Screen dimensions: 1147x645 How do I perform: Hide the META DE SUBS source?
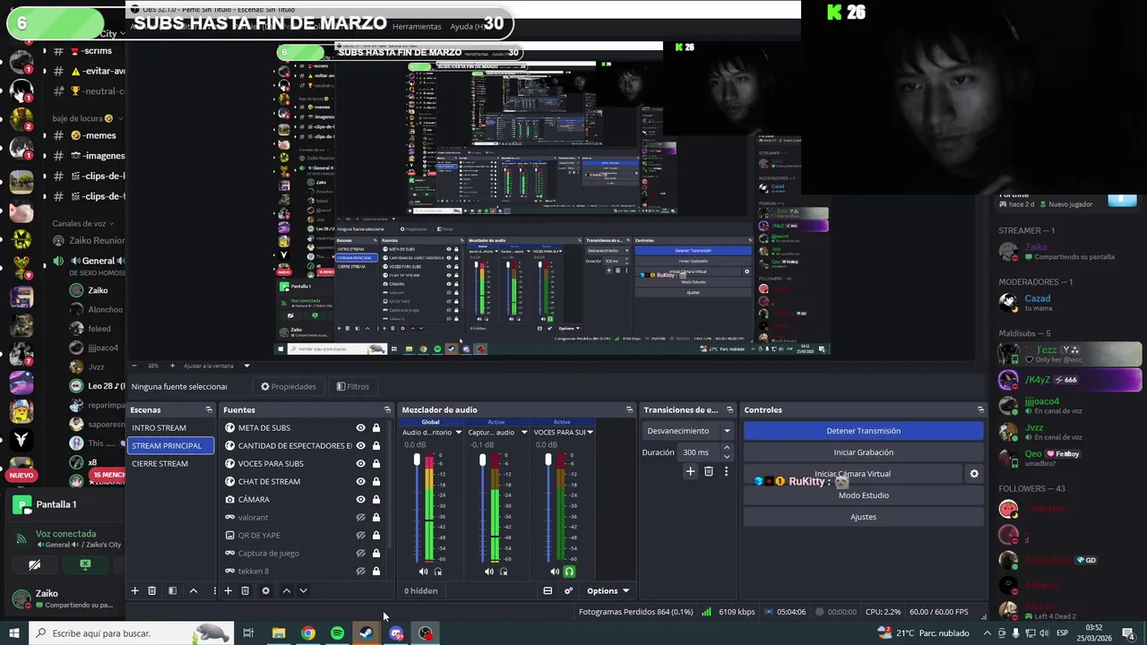click(360, 428)
